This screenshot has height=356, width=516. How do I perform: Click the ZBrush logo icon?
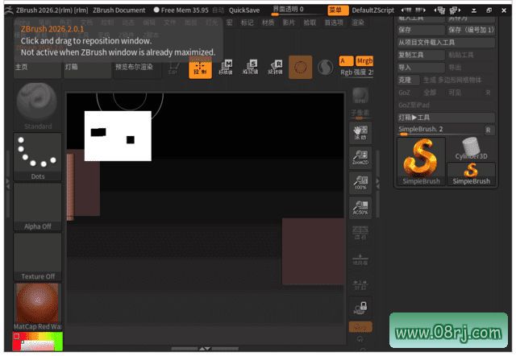pos(9,10)
